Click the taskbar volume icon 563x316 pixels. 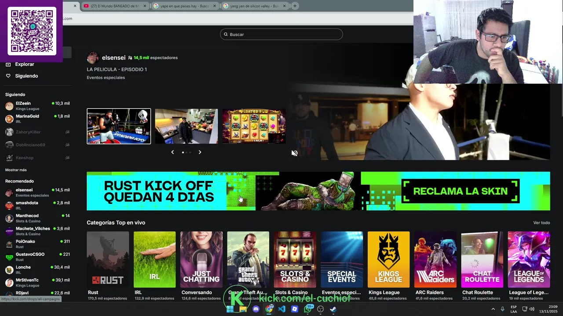pos(532,309)
